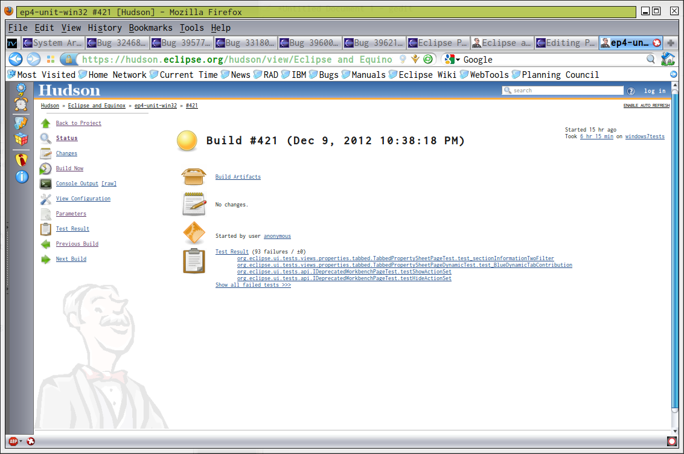Click the browser Back arrow button
The image size is (684, 454).
(16, 59)
